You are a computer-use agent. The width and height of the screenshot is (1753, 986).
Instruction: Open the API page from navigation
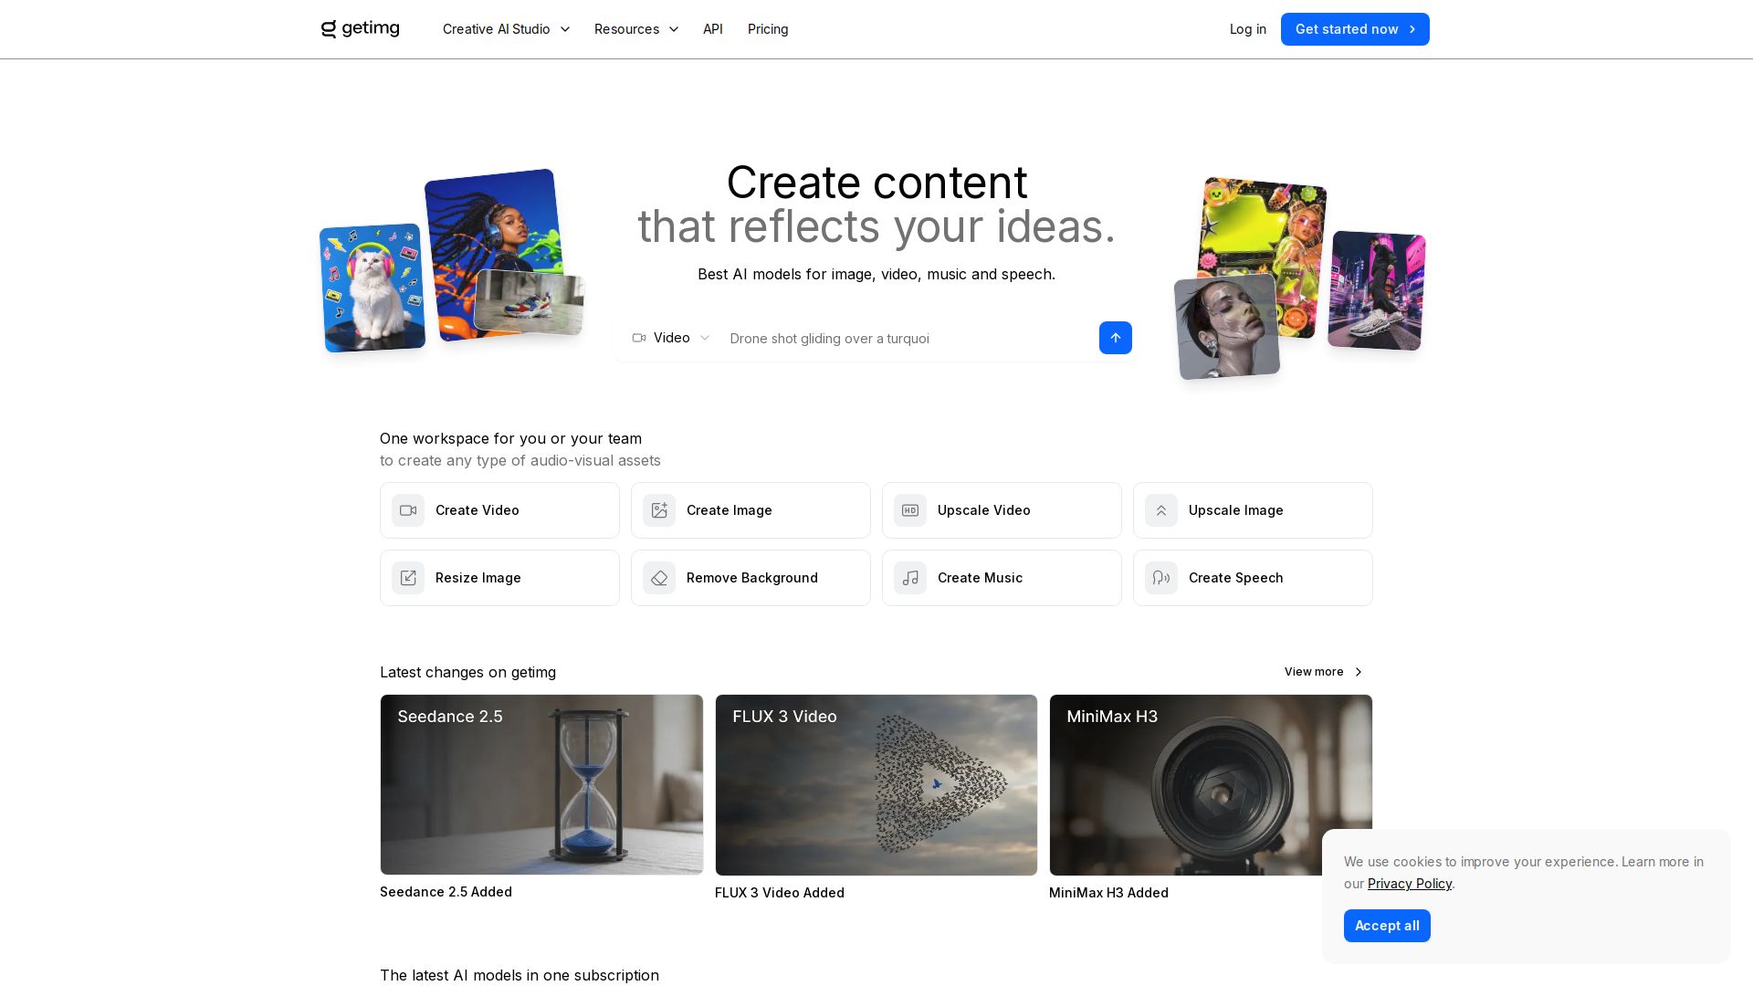713,29
